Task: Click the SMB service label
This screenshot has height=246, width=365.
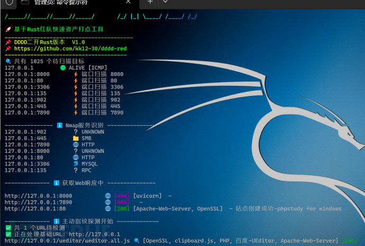Action: click(86, 138)
